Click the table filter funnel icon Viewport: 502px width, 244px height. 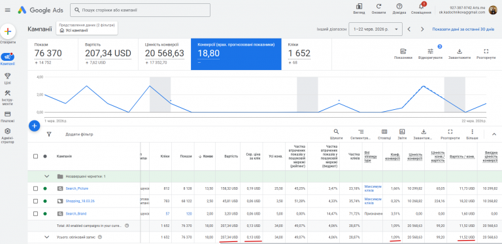(49, 134)
